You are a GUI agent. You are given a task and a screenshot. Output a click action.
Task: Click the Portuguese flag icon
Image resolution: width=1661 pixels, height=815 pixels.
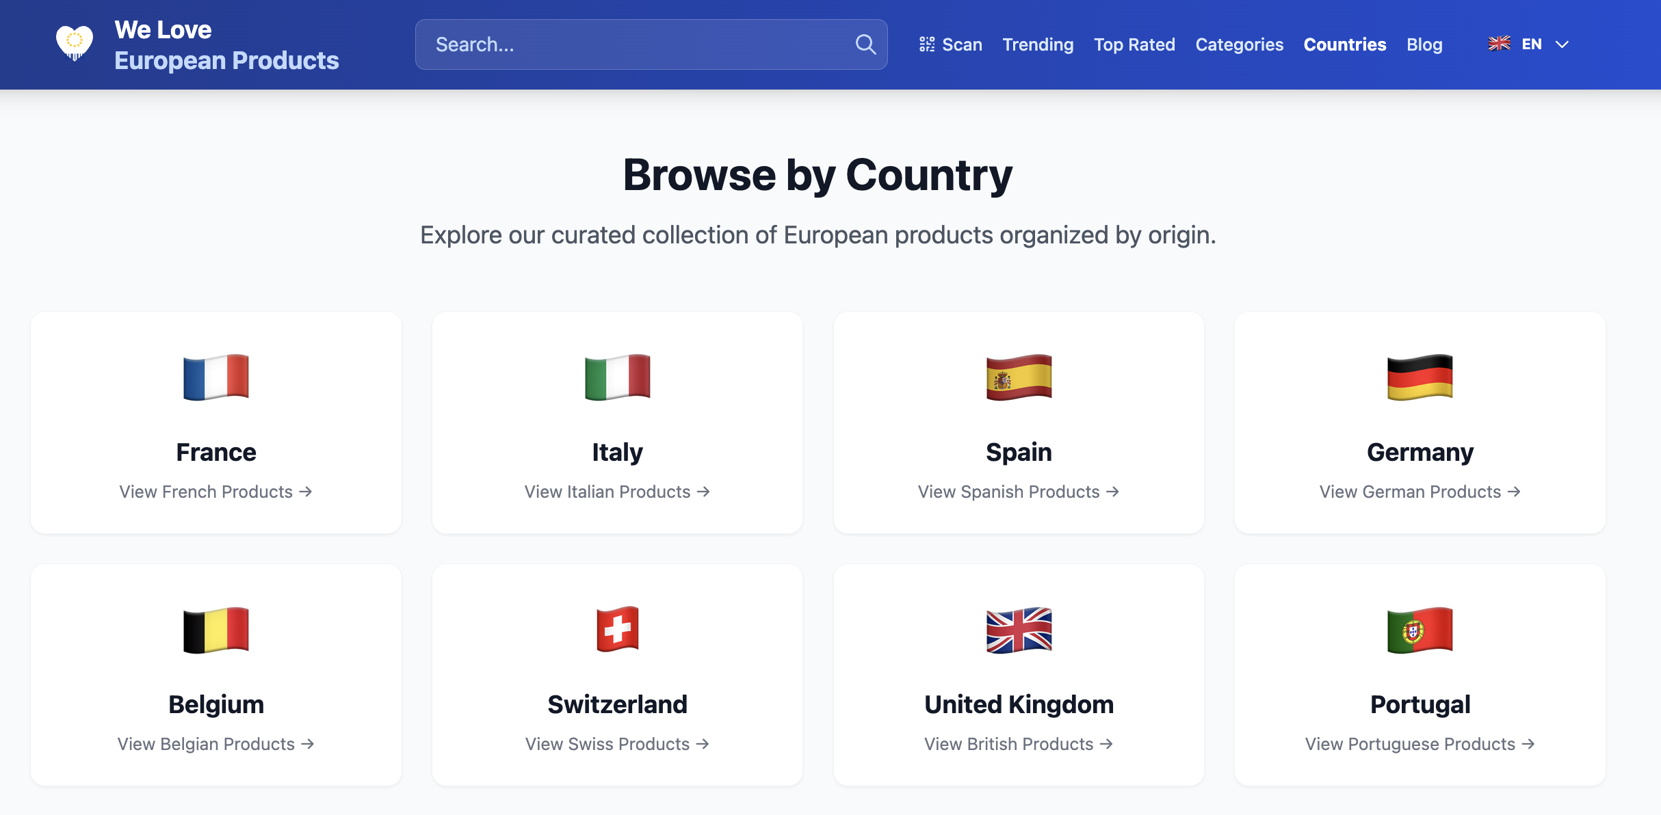[1420, 630]
